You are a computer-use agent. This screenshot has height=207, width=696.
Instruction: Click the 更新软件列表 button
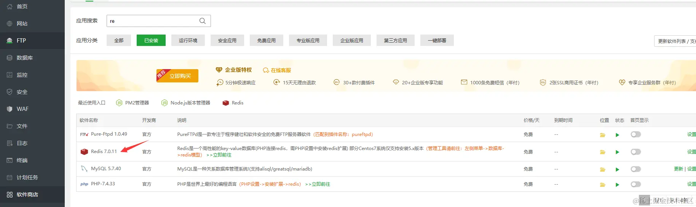(675, 41)
